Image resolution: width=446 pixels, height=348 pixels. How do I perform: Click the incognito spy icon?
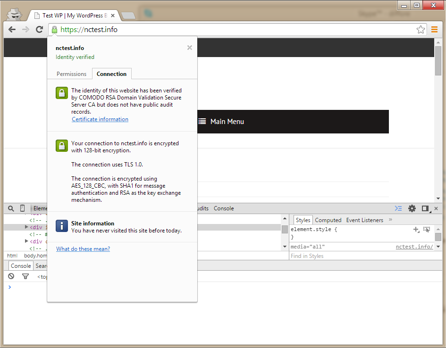coord(14,14)
